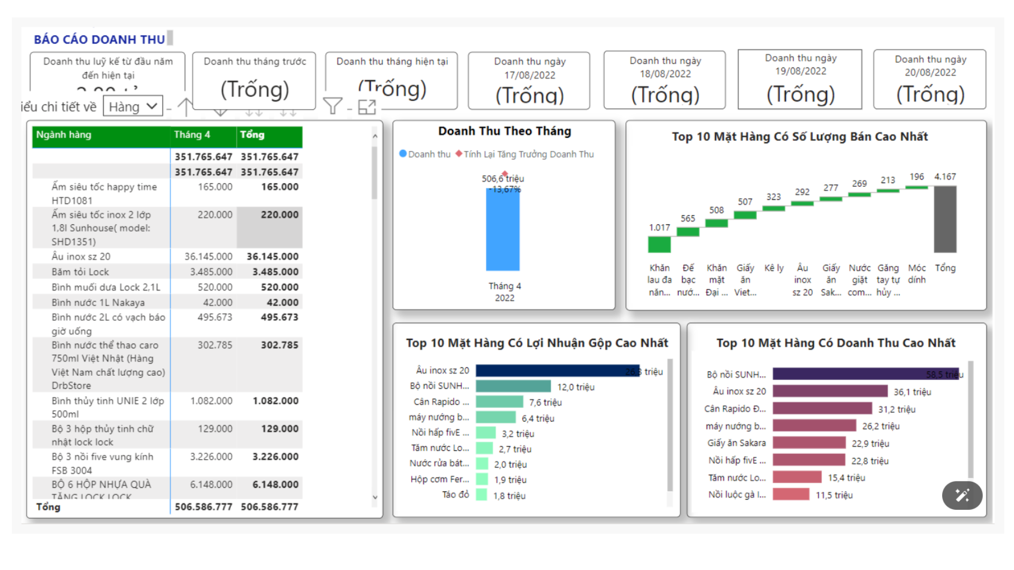Open the Hàng drill level dropdown

133,107
